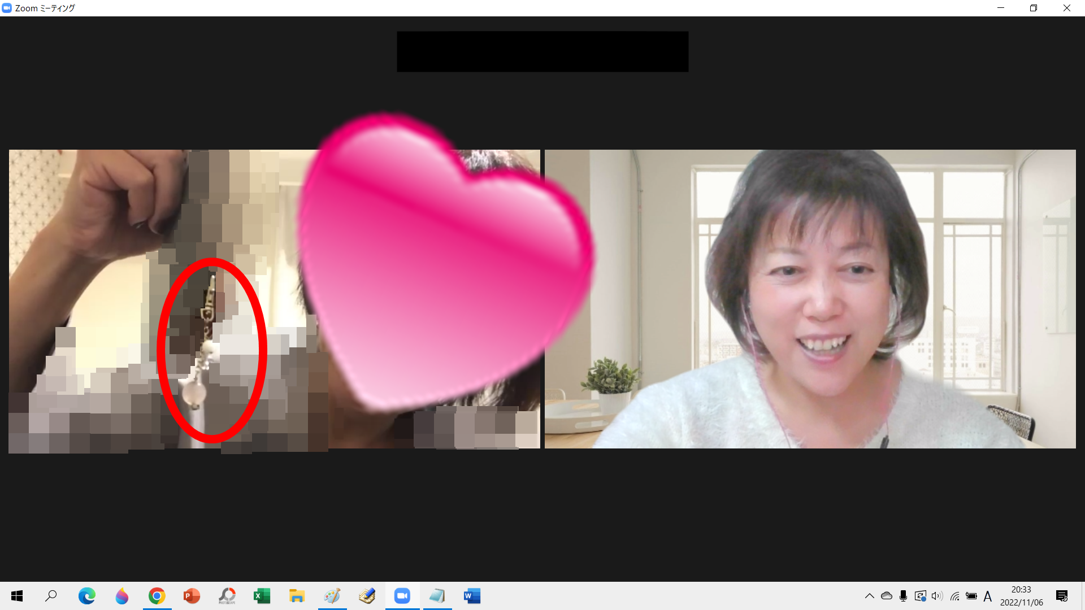Open PhotoScape from the taskbar
Screen dimensions: 1085x610
point(227,596)
